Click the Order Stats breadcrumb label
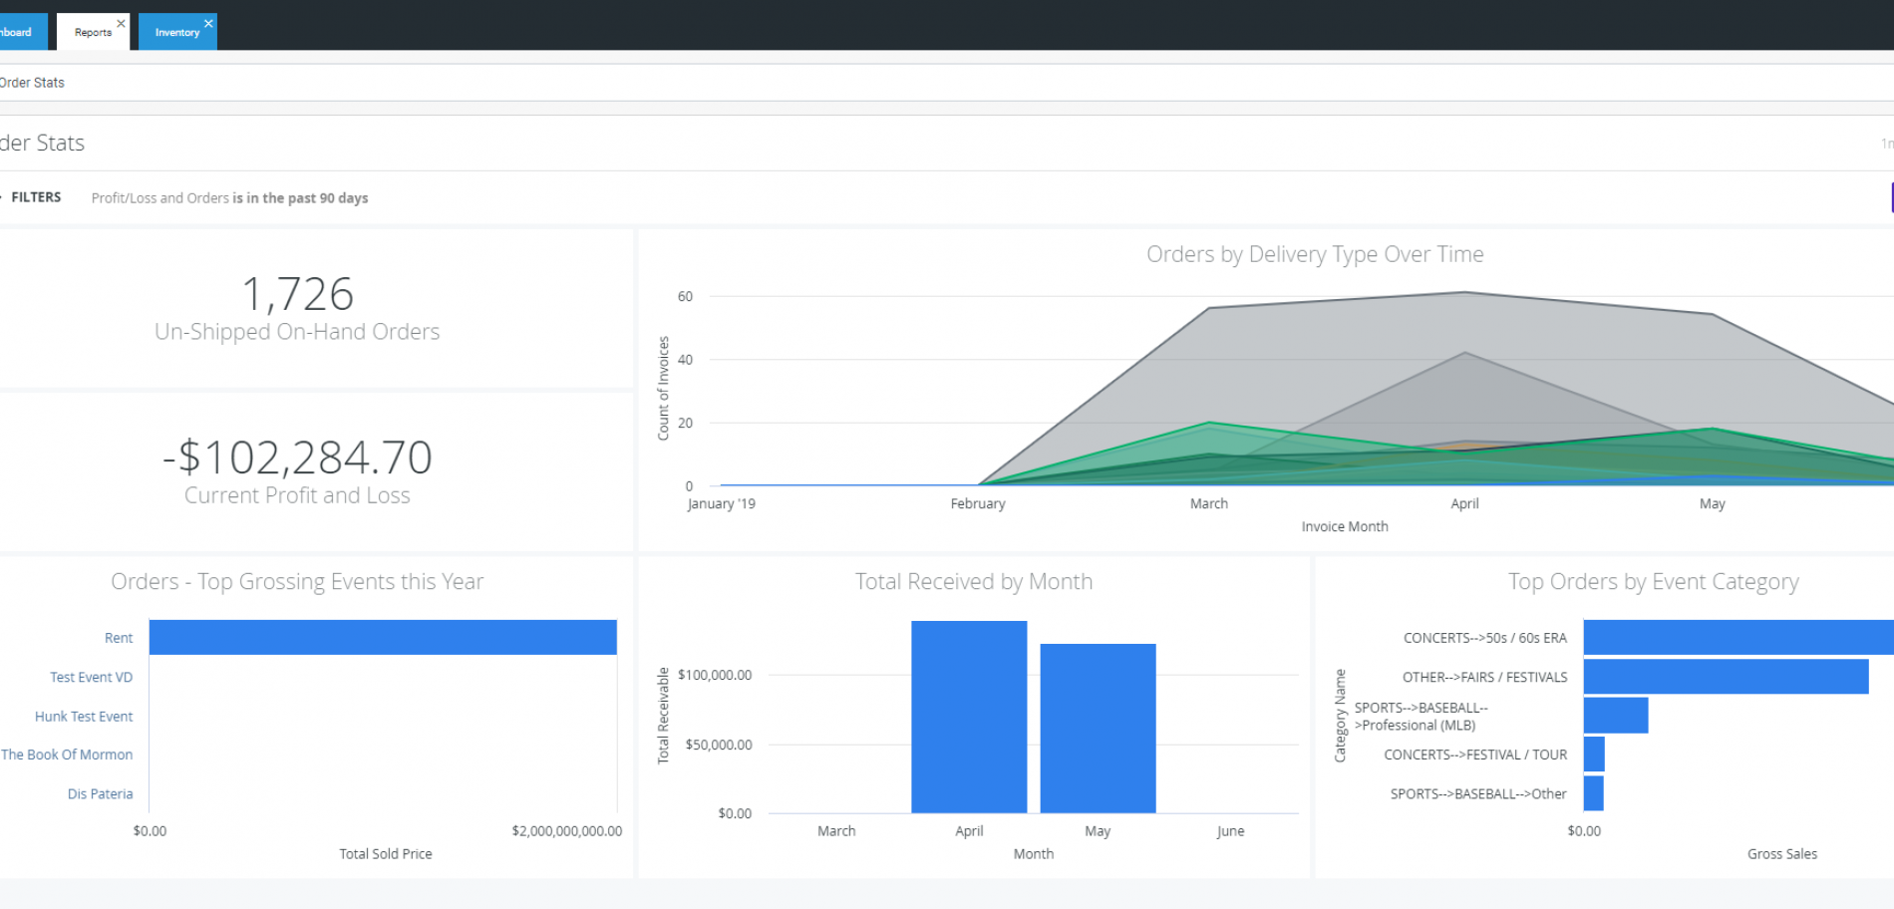Viewport: 1894px width, 909px height. [31, 82]
